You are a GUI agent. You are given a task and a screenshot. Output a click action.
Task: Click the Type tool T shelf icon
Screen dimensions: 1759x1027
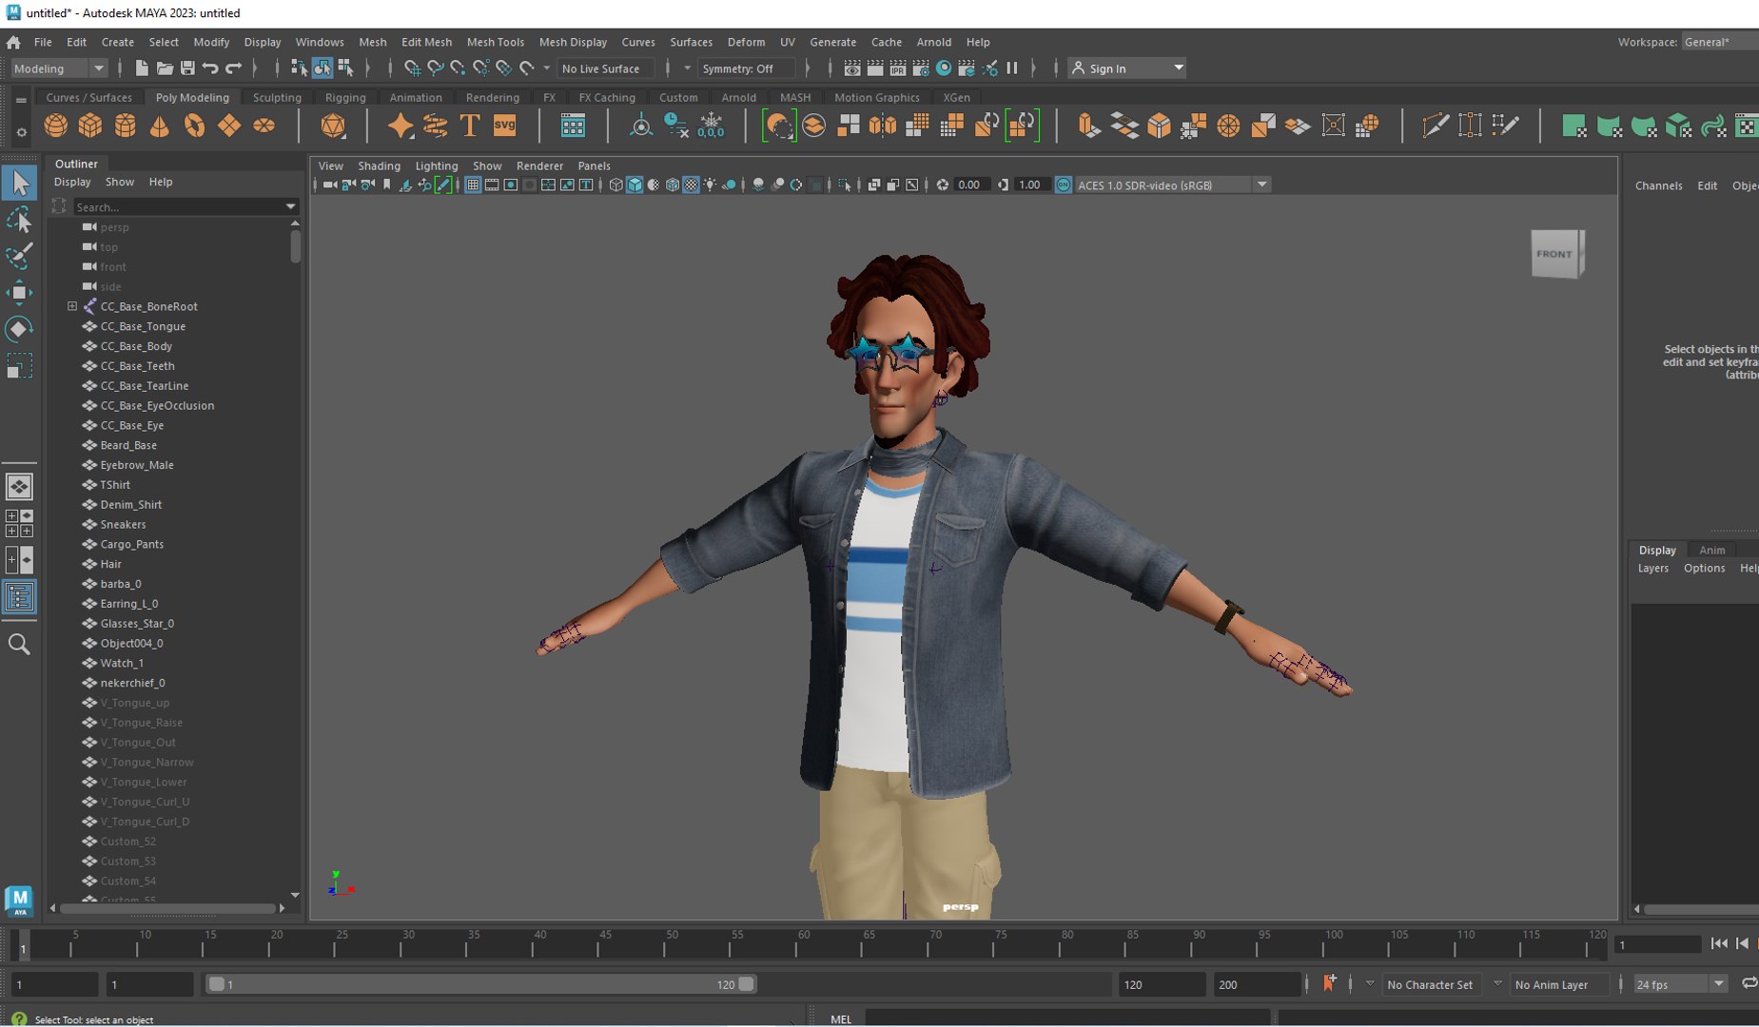(470, 126)
